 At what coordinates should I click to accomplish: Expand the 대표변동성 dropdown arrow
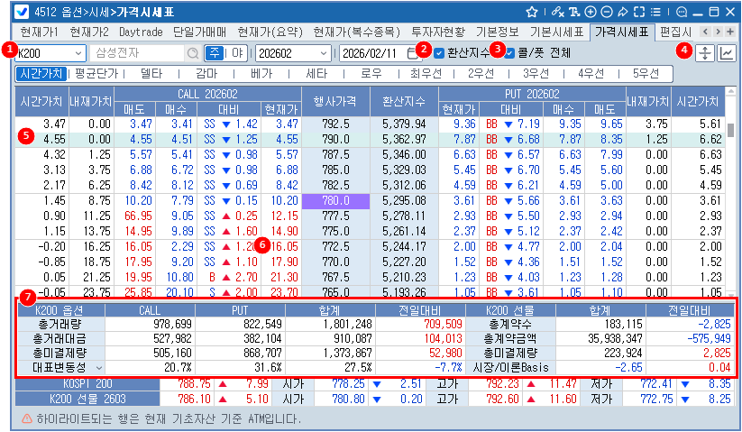pyautogui.click(x=99, y=368)
